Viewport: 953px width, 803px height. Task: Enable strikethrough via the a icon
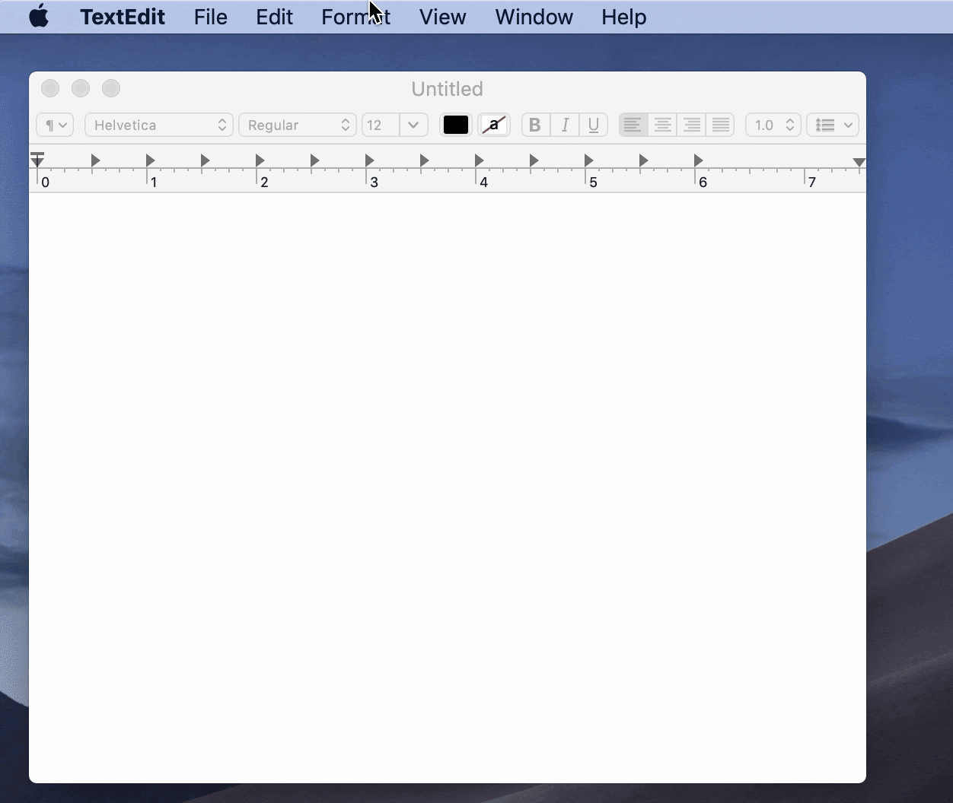pyautogui.click(x=493, y=125)
